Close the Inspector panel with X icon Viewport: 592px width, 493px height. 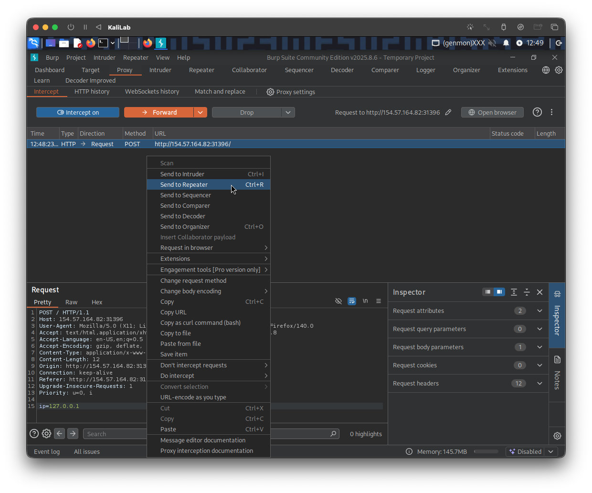point(539,292)
